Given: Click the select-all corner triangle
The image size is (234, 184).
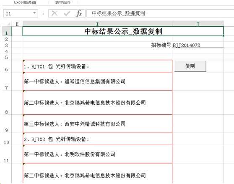Looking at the screenshot, I should point(8,24).
